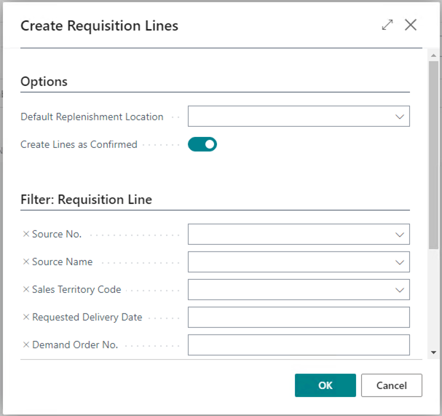Remove the Source No. filter

pyautogui.click(x=26, y=235)
